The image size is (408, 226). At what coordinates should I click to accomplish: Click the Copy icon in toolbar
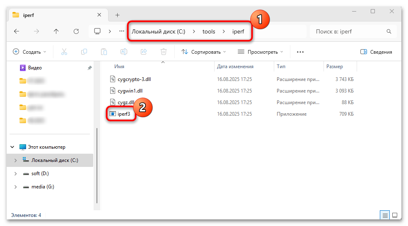(x=84, y=52)
